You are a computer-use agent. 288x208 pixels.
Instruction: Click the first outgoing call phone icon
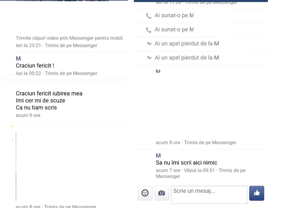pyautogui.click(x=149, y=16)
